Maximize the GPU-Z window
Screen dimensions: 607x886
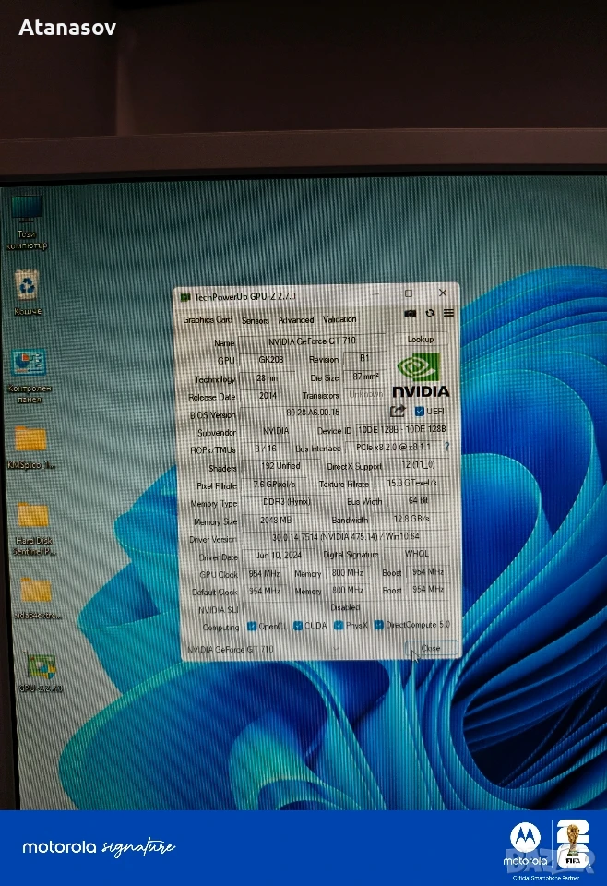(409, 293)
